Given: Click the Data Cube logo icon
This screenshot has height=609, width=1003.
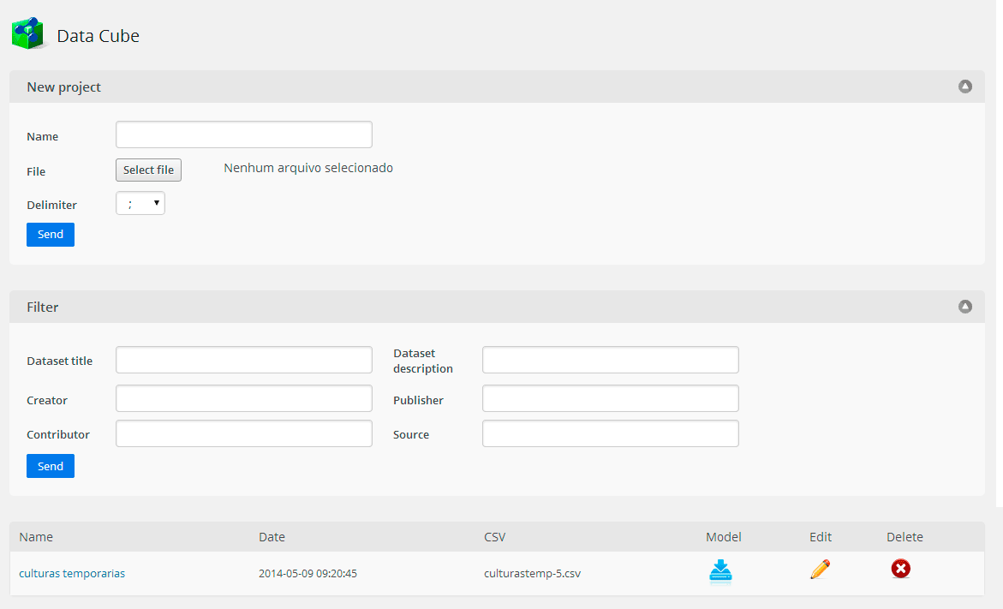Looking at the screenshot, I should tap(28, 33).
